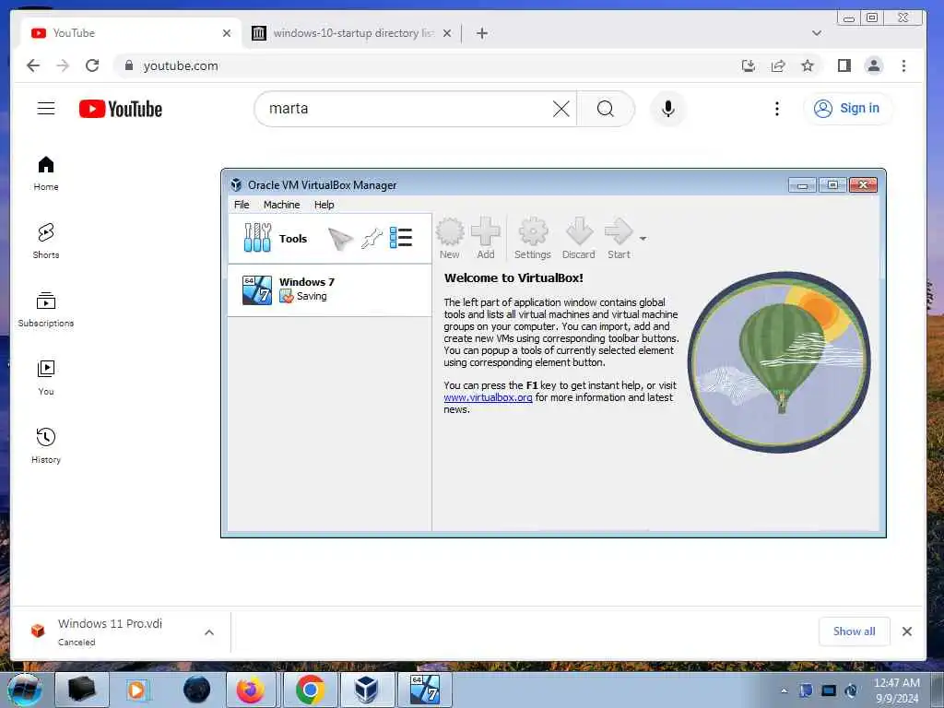The image size is (944, 708).
Task: Click Start arrow in VirtualBox toolbar
Action: click(619, 239)
